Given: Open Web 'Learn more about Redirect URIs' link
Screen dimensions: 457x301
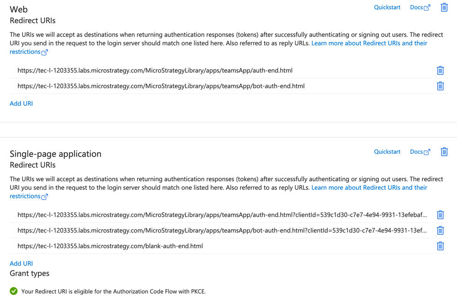Looking at the screenshot, I should click(369, 43).
